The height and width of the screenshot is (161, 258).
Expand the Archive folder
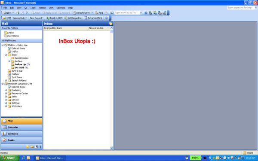9,61
